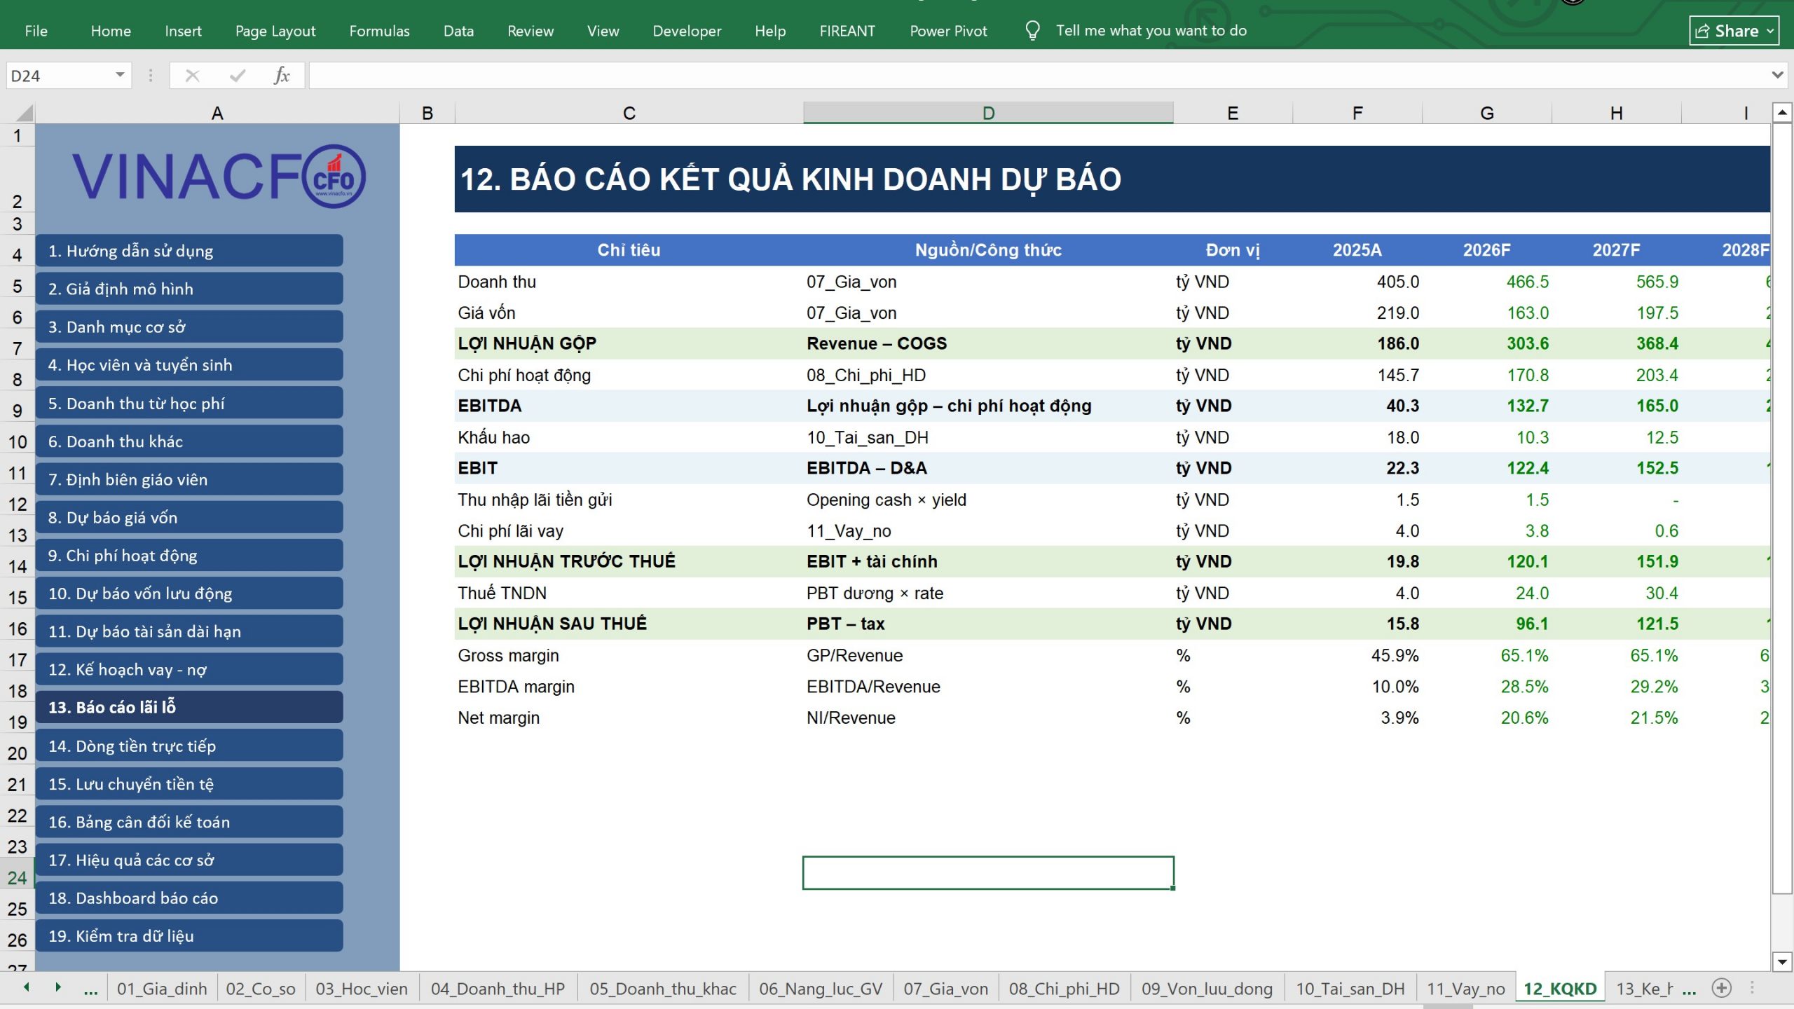
Task: Click the previous sheet tab arrow
Action: pyautogui.click(x=27, y=987)
